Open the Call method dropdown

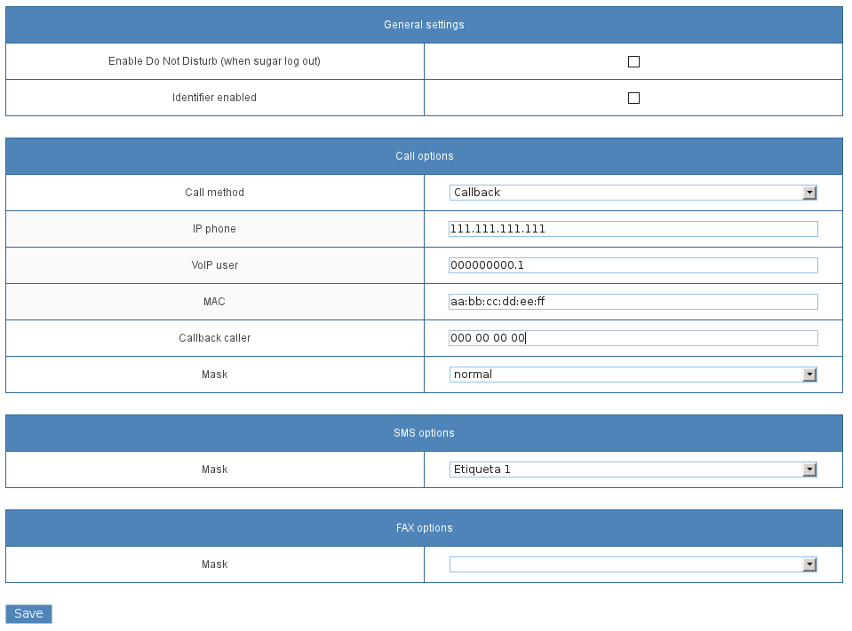633,193
